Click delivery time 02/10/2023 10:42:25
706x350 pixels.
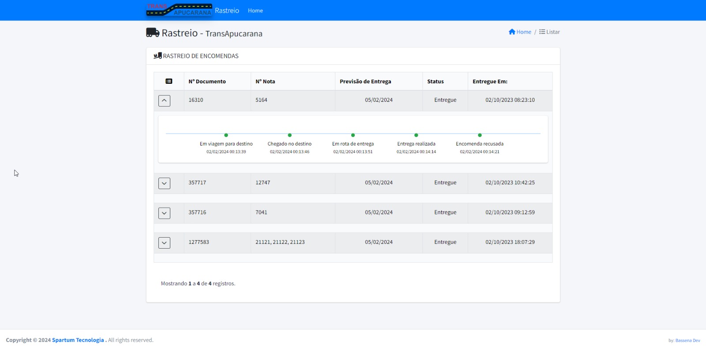[x=510, y=182]
